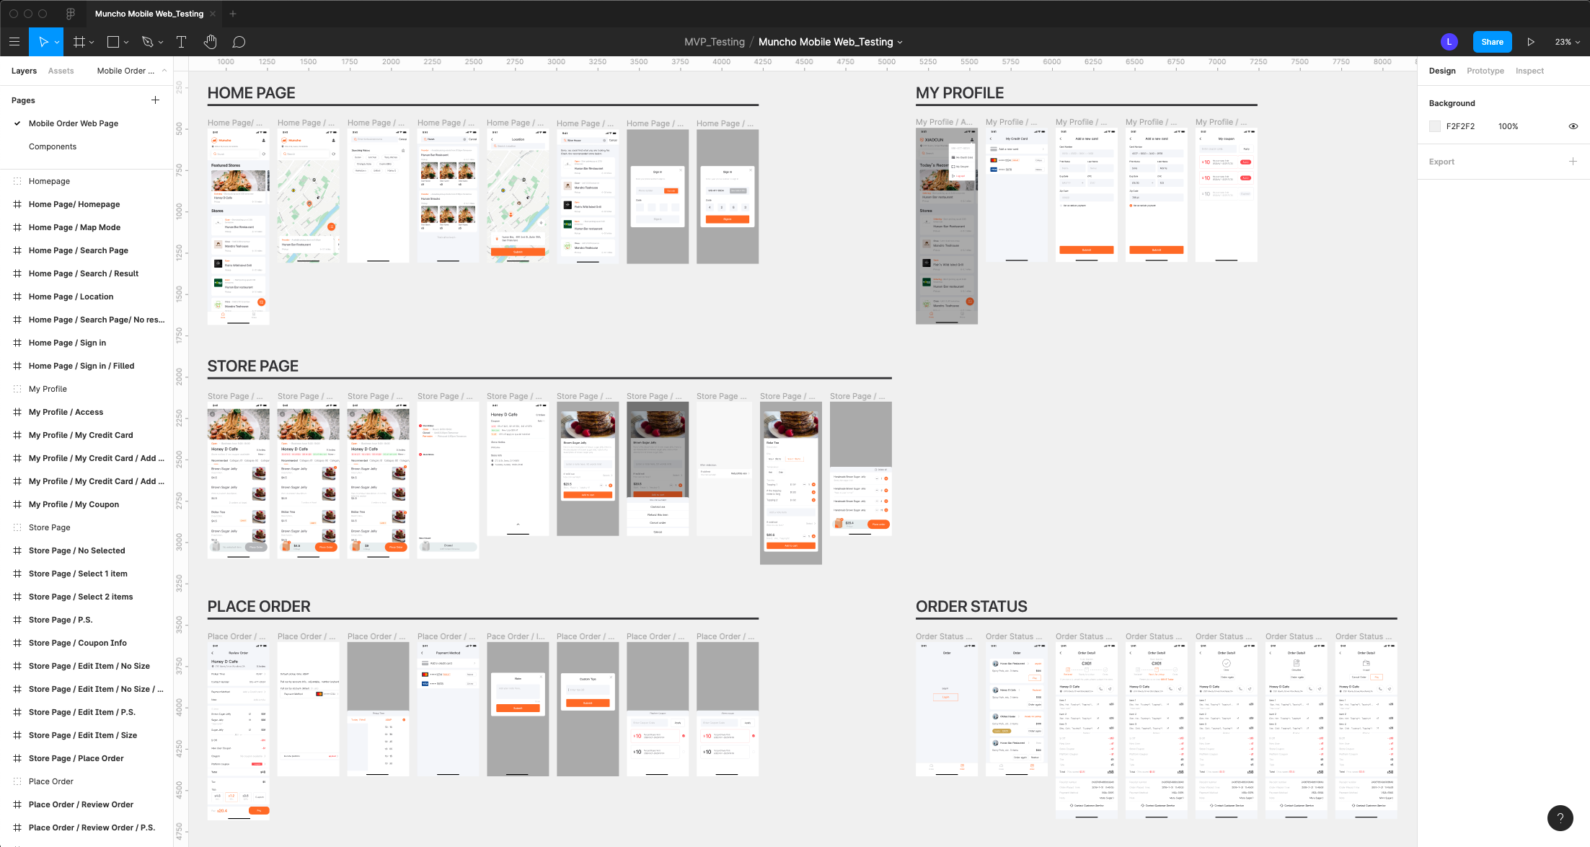The image size is (1590, 847).
Task: Click the help question mark button
Action: (x=1560, y=817)
